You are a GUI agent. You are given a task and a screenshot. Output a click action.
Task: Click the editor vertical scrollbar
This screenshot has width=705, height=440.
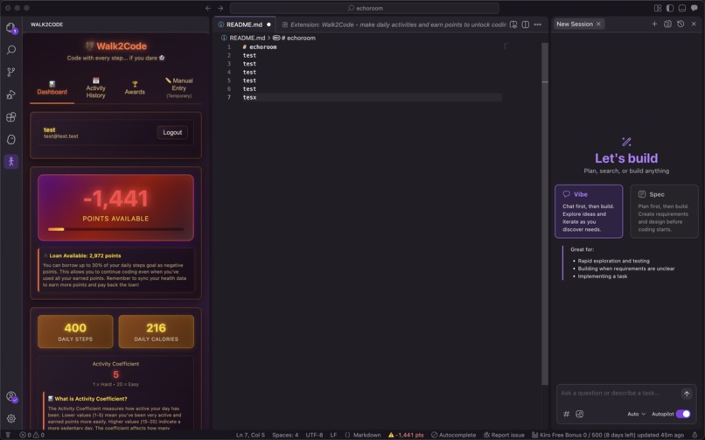click(x=545, y=213)
